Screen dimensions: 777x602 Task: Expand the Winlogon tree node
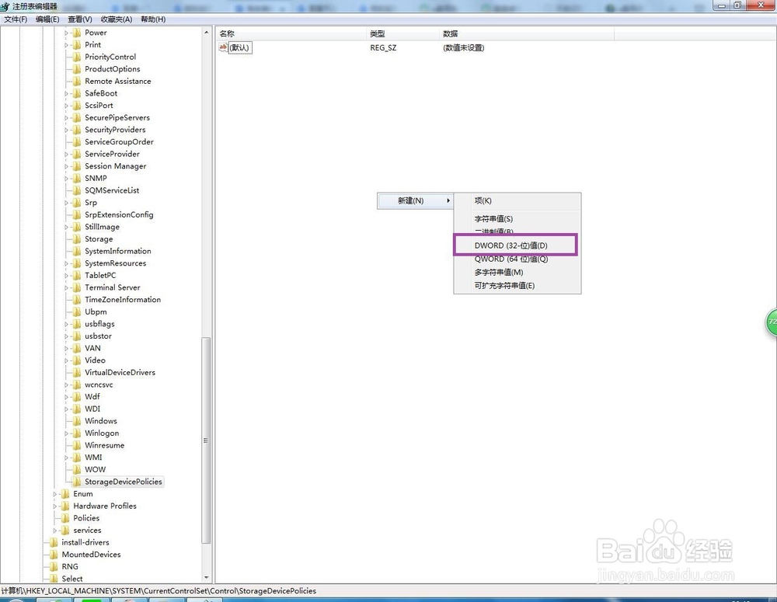tap(66, 433)
